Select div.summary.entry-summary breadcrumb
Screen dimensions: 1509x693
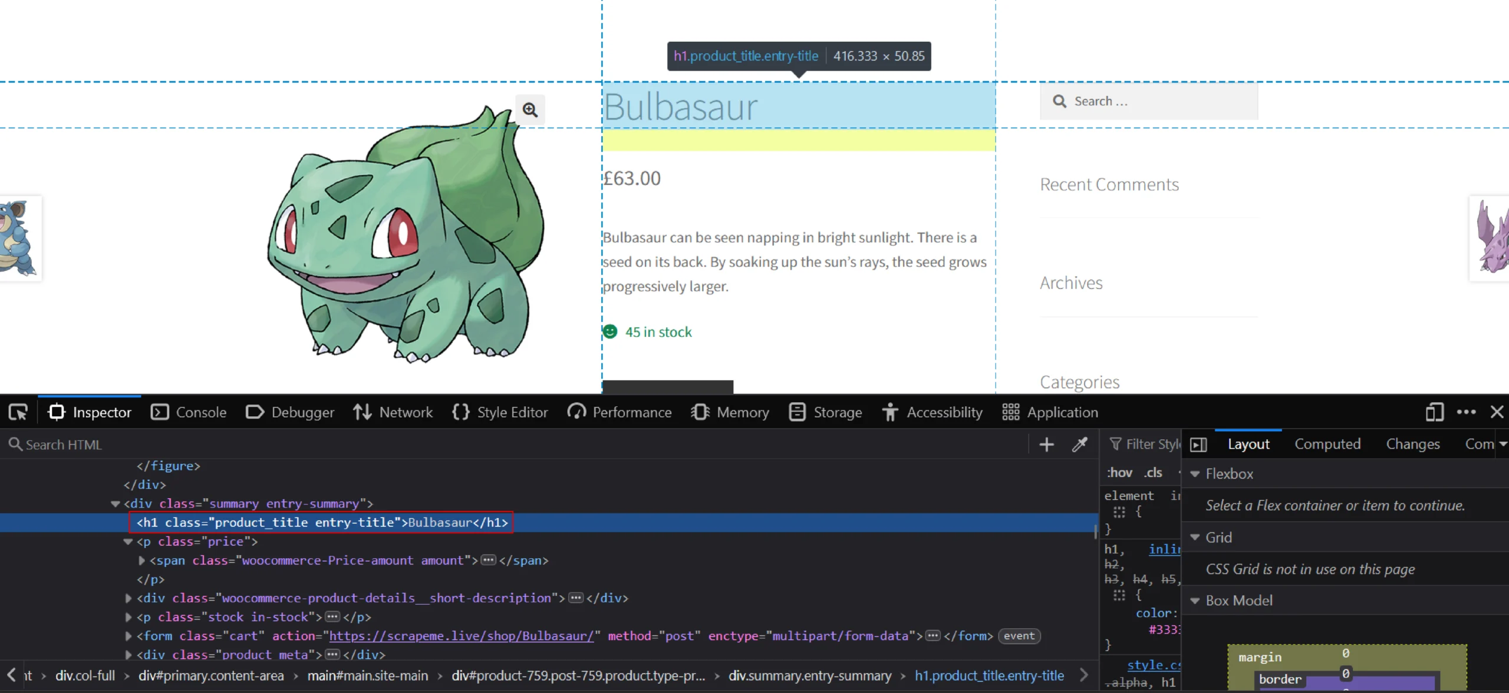pos(810,676)
